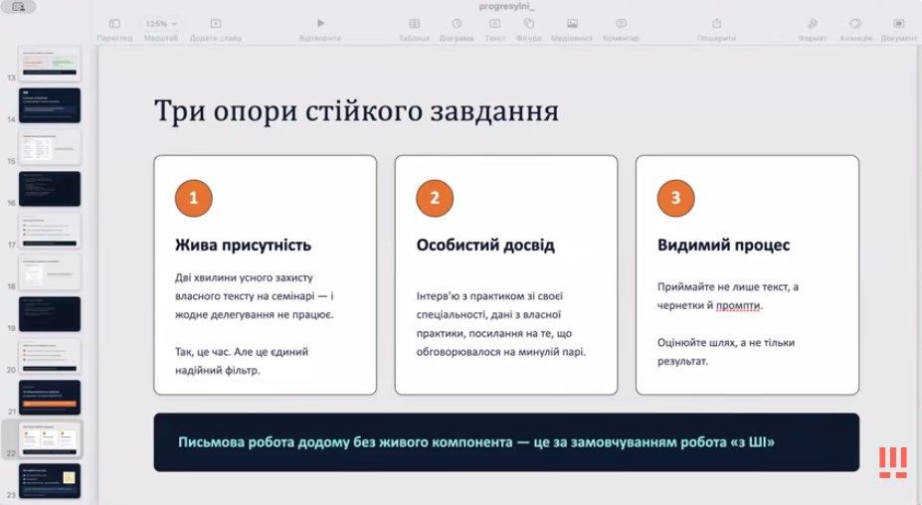This screenshot has width=922, height=505.
Task: Select slide 21 thumbnail with orange bar
Action: [50, 398]
